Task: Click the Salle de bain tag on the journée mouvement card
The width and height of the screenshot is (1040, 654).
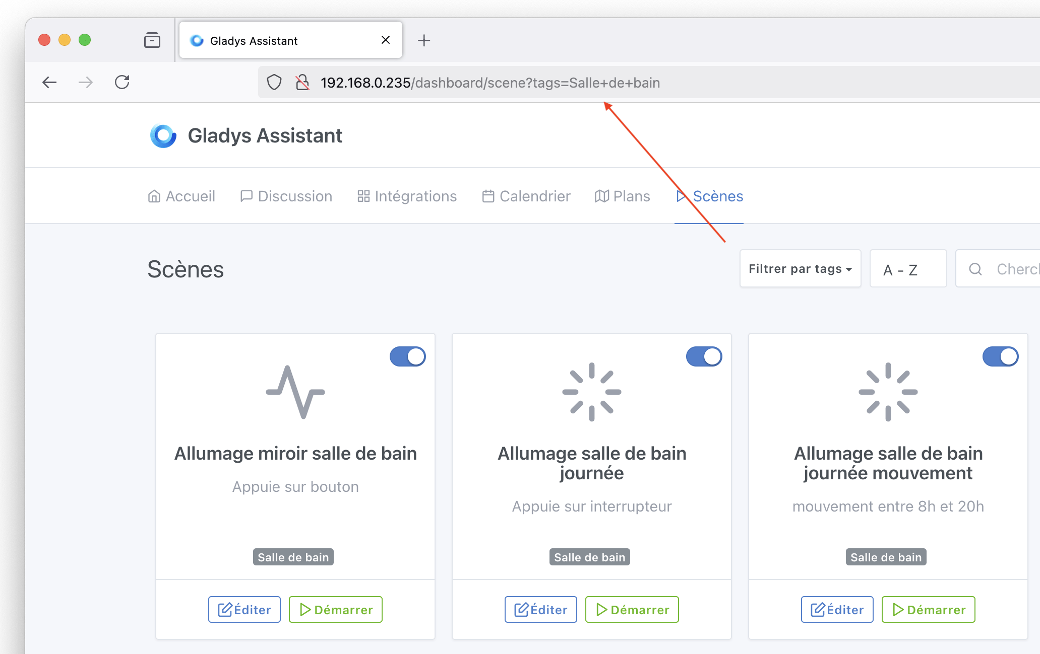Action: pos(886,557)
